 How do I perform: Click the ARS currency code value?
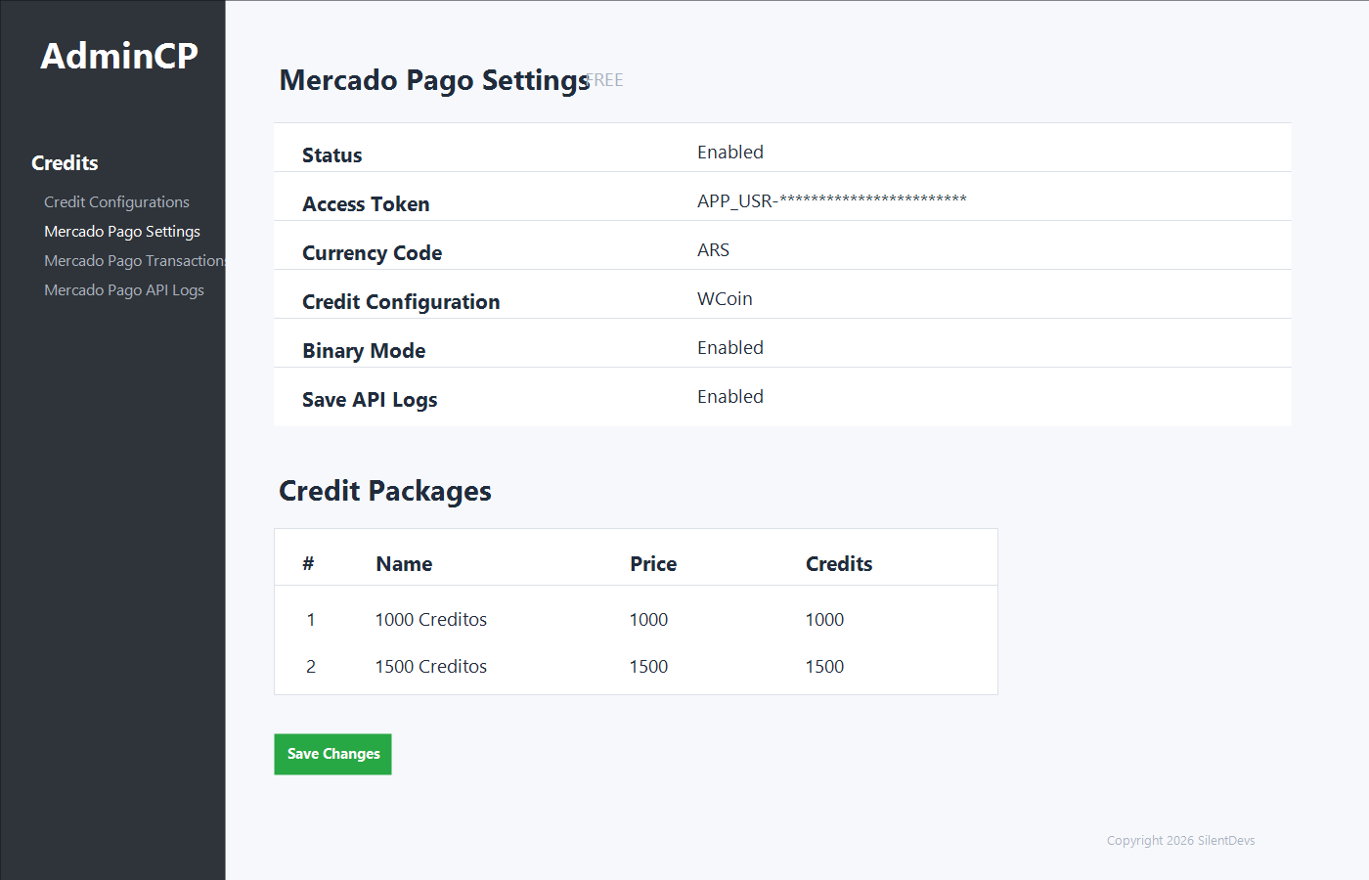tap(713, 250)
